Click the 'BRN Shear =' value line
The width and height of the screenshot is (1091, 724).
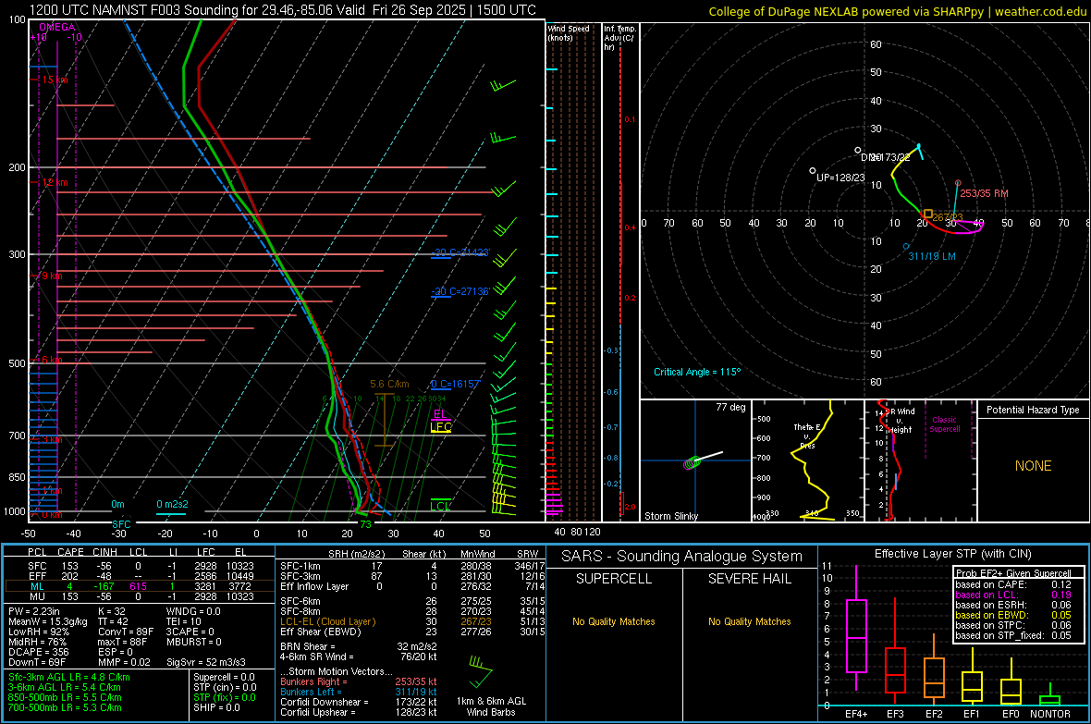359,646
